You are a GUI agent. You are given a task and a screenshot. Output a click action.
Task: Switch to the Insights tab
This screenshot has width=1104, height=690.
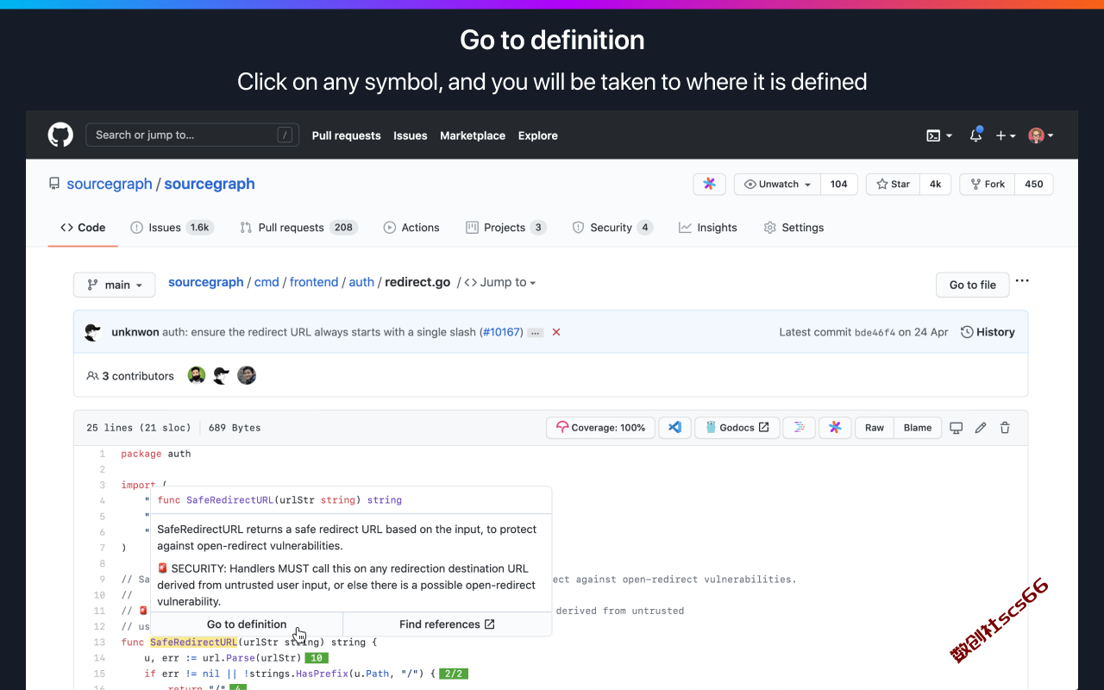708,228
